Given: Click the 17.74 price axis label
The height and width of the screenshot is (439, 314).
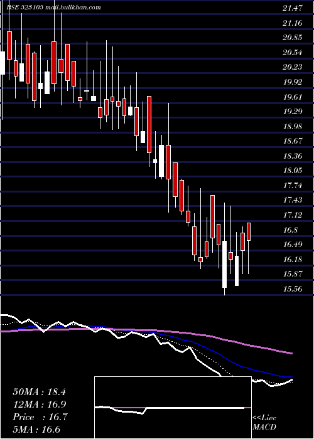Looking at the screenshot, I should coord(293,186).
